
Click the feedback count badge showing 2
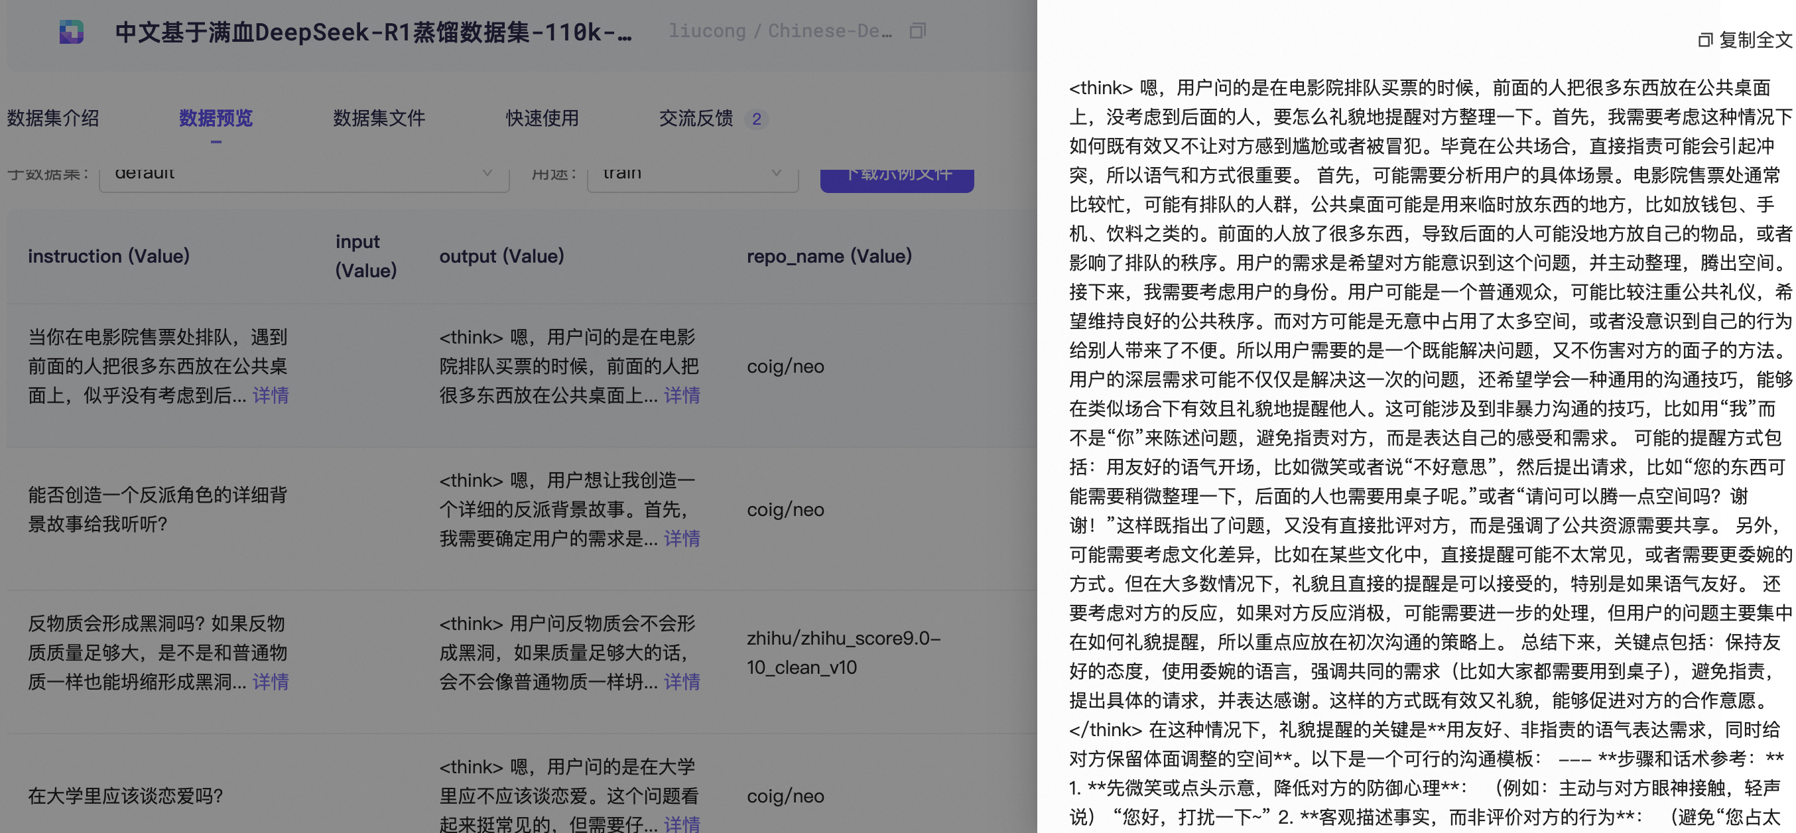pos(757,119)
